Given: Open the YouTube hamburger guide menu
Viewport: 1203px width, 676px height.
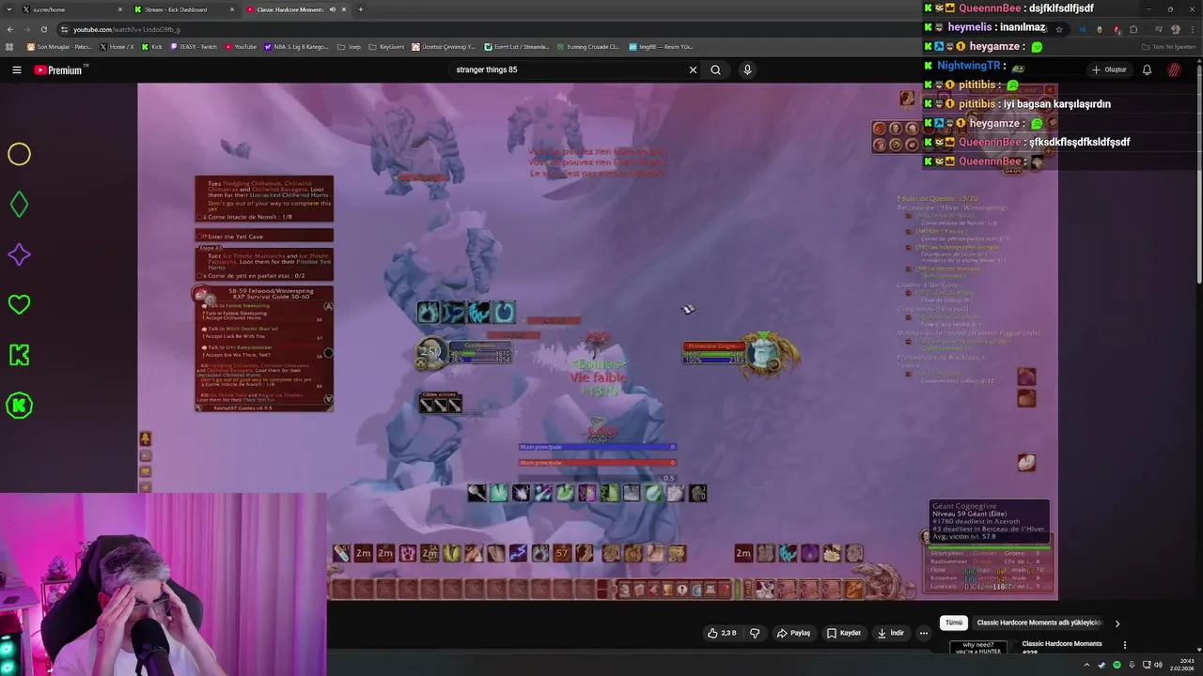Looking at the screenshot, I should 16,69.
